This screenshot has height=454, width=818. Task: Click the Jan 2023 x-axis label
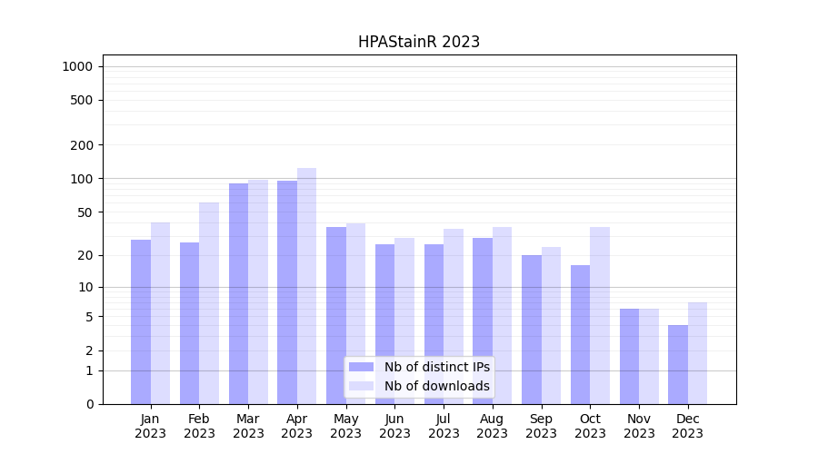151,426
